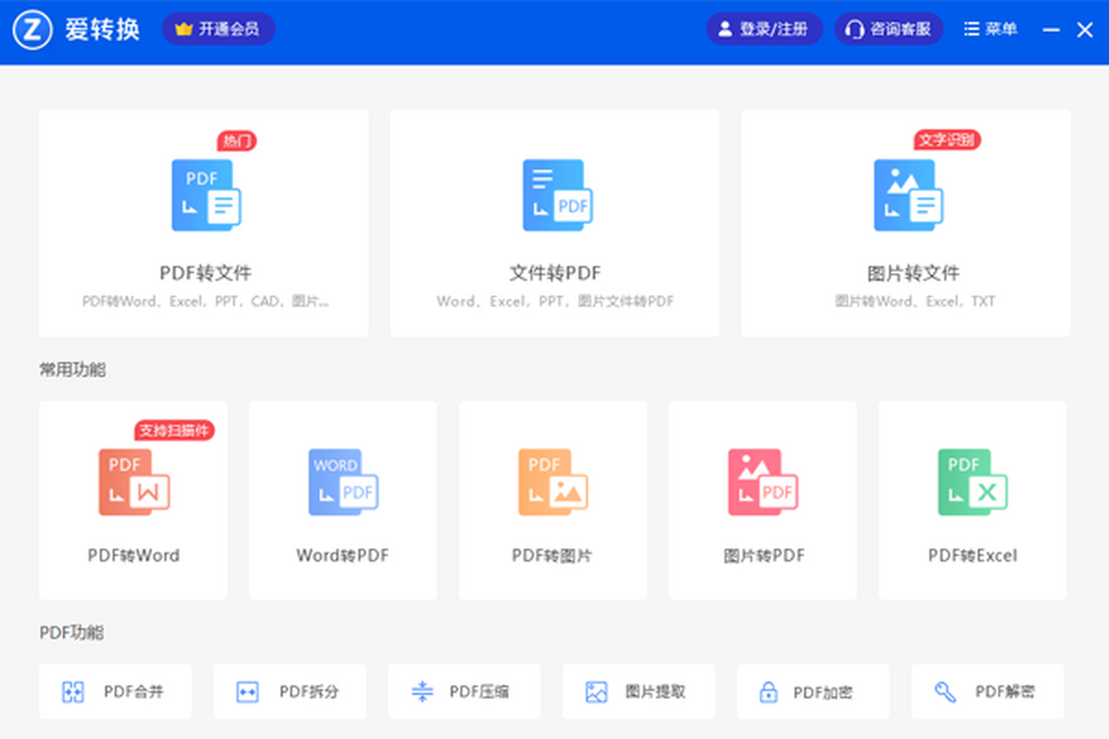Click the 开通会员 button
The height and width of the screenshot is (739, 1109).
point(218,30)
